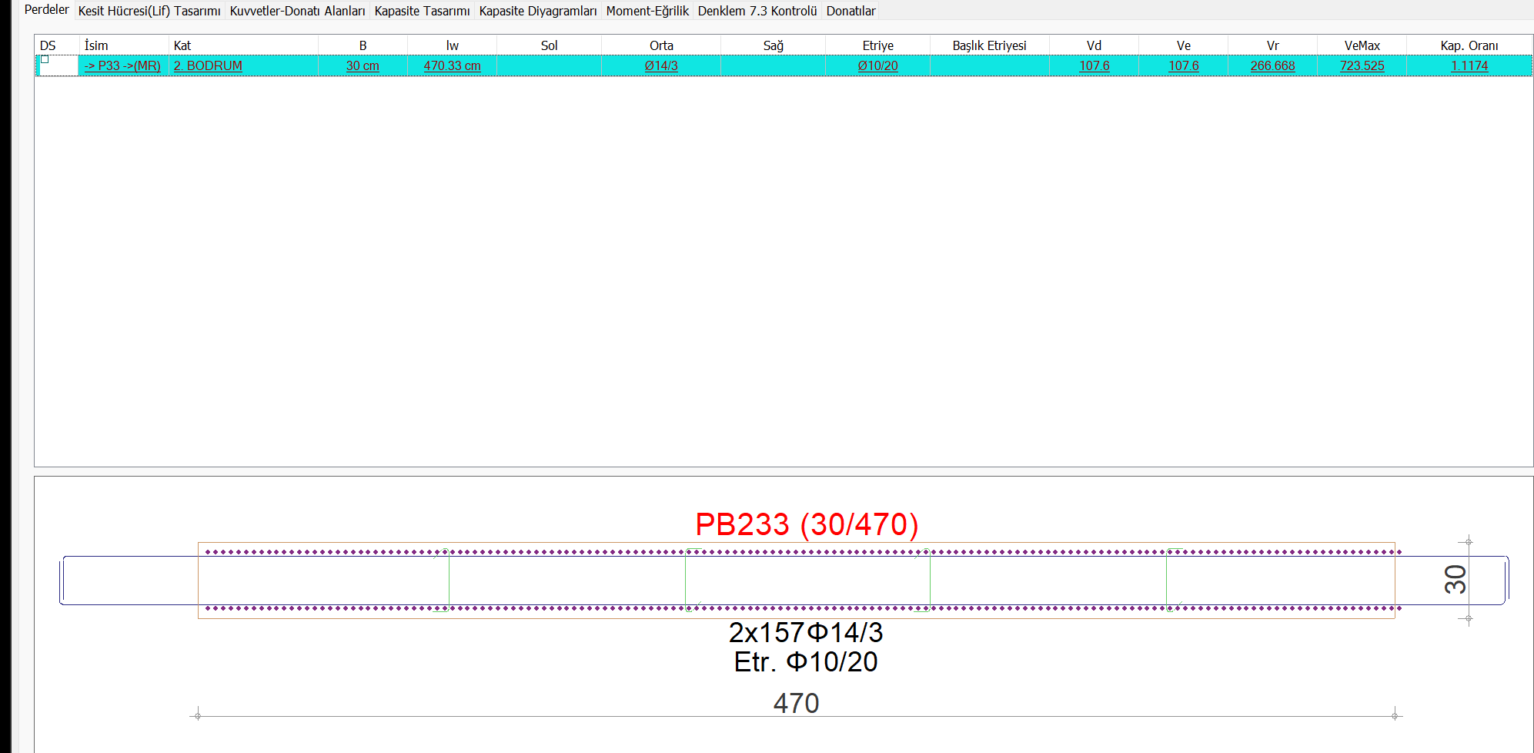Click the VeMax column header
This screenshot has width=1534, height=753.
click(1362, 45)
